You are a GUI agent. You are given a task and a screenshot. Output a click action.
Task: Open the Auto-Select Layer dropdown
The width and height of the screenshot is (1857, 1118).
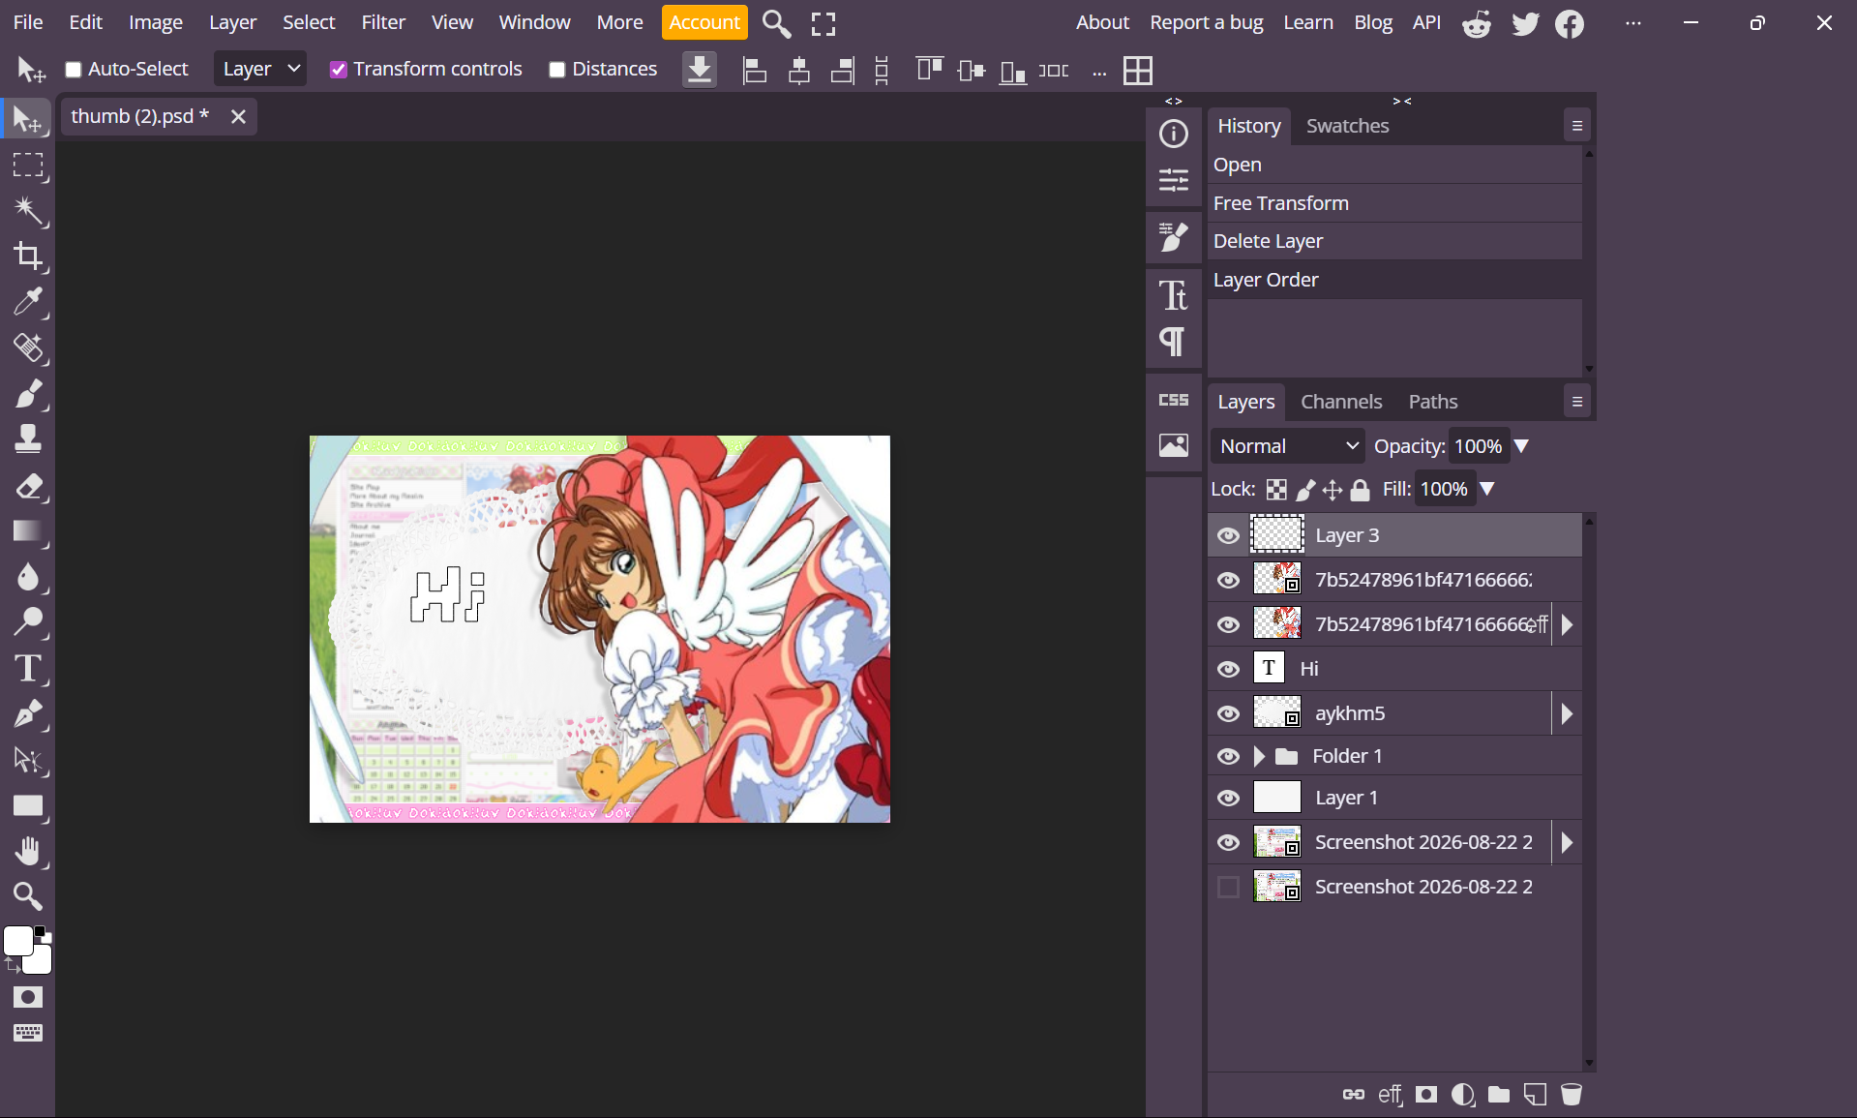pyautogui.click(x=261, y=69)
